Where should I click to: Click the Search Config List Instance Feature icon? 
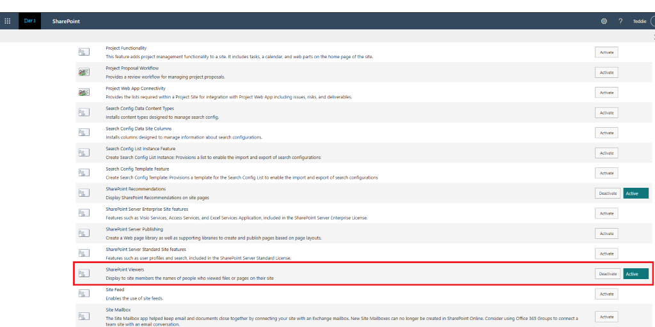tap(84, 153)
